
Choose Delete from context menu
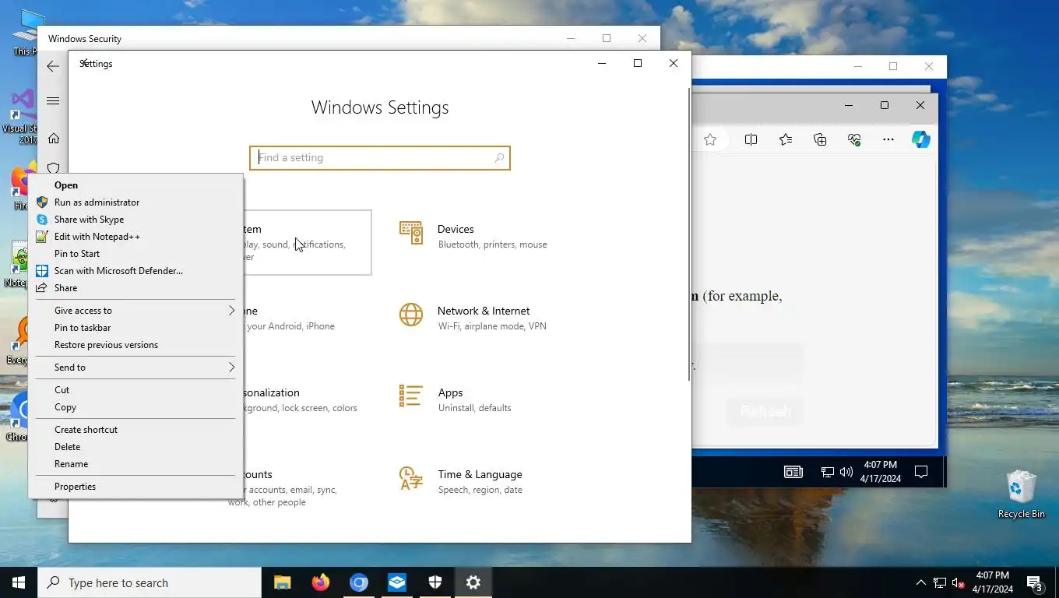tap(135, 447)
